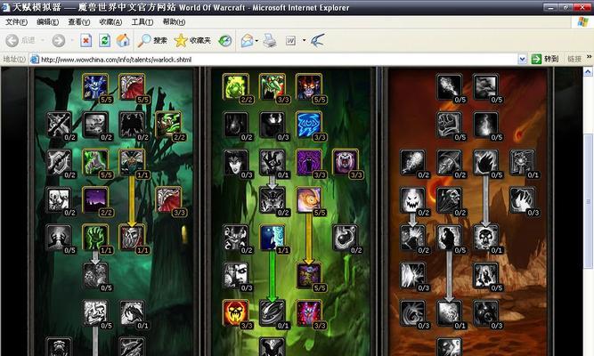This screenshot has width=594, height=356.
Task: Click the 链接 Links toolbar label
Action: pyautogui.click(x=574, y=60)
